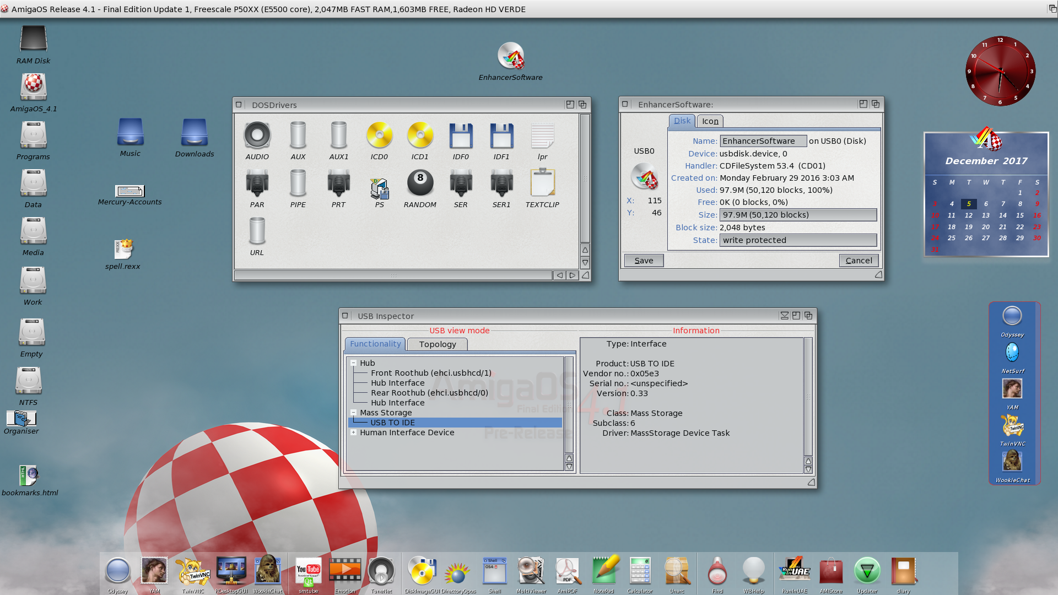Click the DOSDrivers vertical scrollbar
The width and height of the screenshot is (1058, 595).
pos(585,178)
